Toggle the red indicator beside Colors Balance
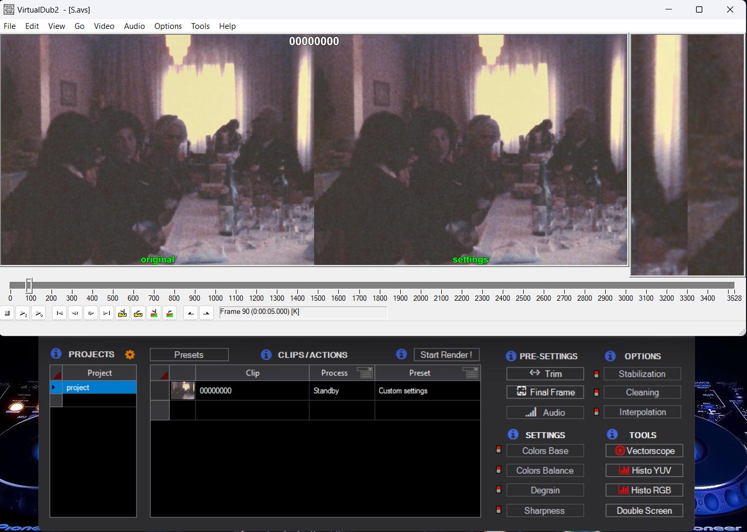747x532 pixels. (x=499, y=469)
